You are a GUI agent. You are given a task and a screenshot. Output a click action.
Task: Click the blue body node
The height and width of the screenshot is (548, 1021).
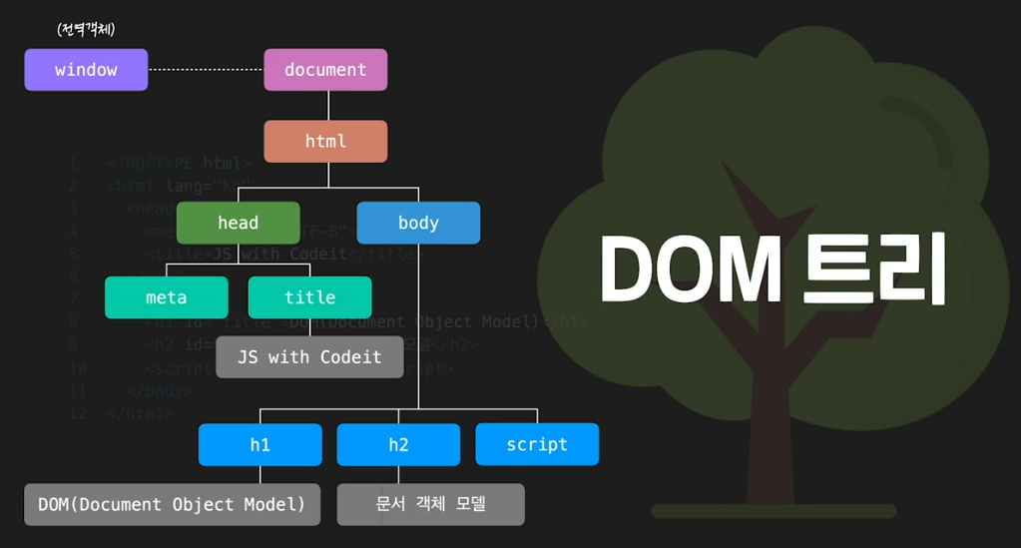(x=419, y=223)
